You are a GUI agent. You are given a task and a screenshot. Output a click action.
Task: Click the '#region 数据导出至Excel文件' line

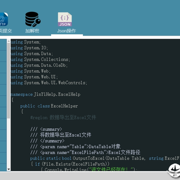[63, 117]
